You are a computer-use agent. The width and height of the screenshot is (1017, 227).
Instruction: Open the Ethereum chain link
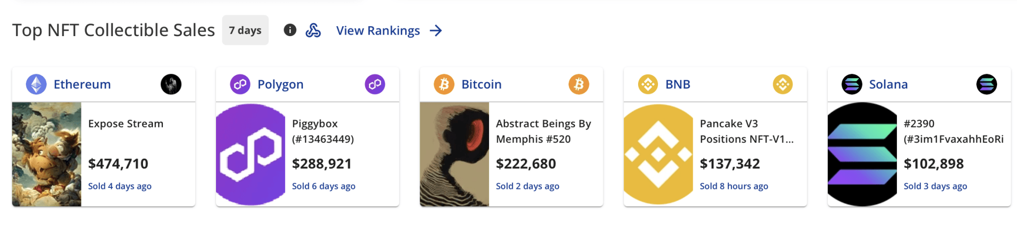click(82, 85)
